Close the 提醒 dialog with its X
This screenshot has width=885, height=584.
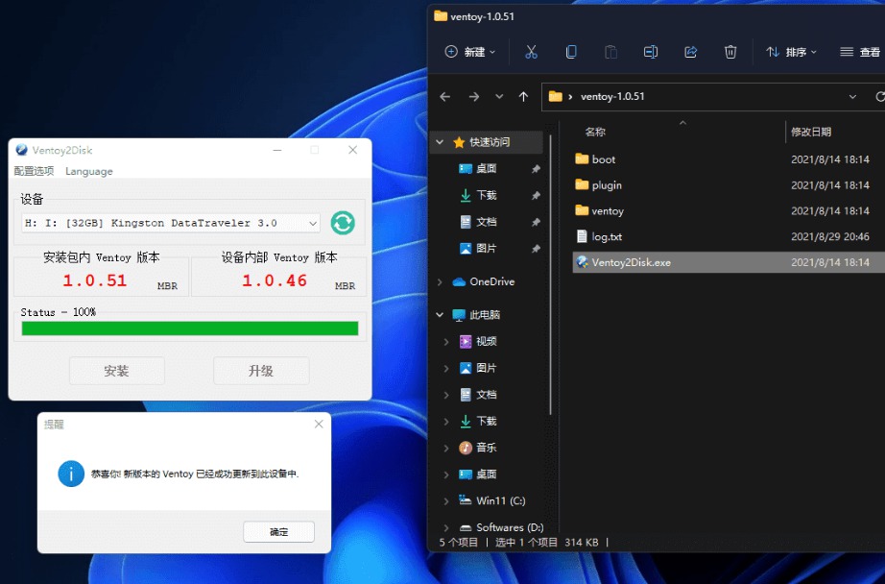coord(319,425)
